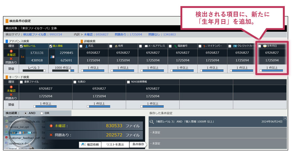Click the 確認依頼 button
The image size is (293, 156).
[x=90, y=145]
